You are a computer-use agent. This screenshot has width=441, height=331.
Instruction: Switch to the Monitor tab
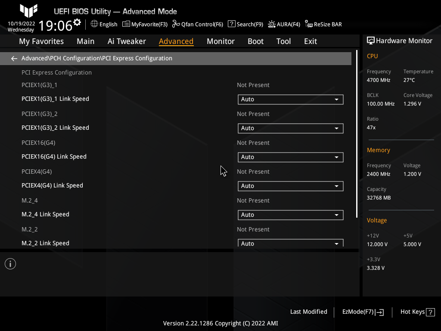[x=220, y=41]
